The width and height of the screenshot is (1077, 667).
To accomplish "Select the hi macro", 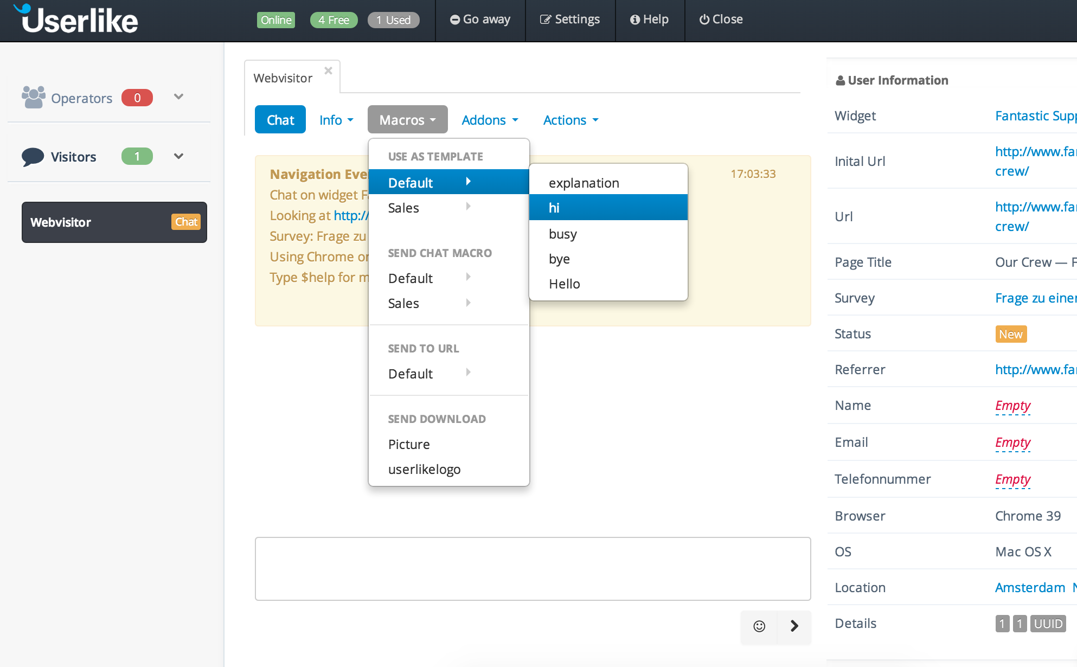I will tap(608, 208).
